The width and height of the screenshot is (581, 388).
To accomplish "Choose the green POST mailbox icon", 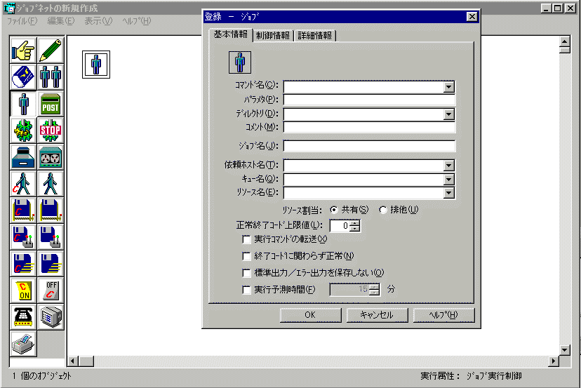I will tap(51, 104).
